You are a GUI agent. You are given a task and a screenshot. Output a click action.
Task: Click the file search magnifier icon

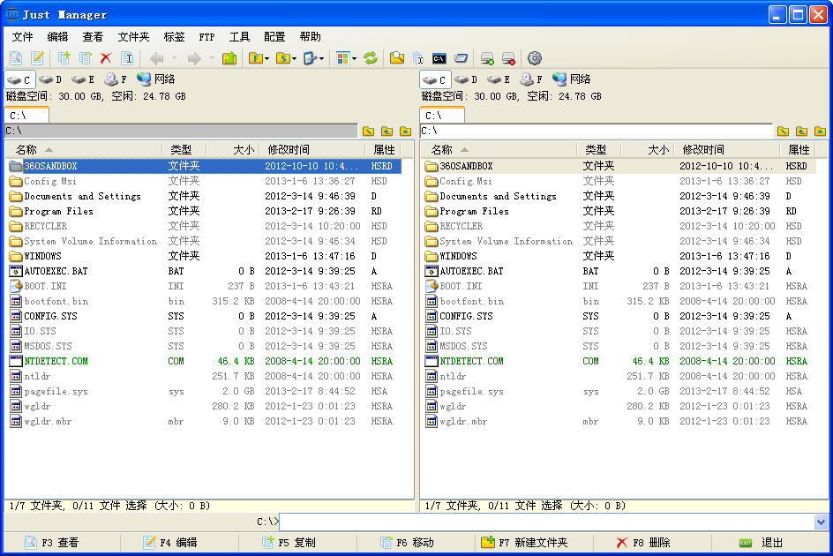(397, 58)
